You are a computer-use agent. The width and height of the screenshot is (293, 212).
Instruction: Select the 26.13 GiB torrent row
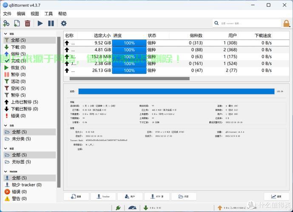(x=176, y=70)
